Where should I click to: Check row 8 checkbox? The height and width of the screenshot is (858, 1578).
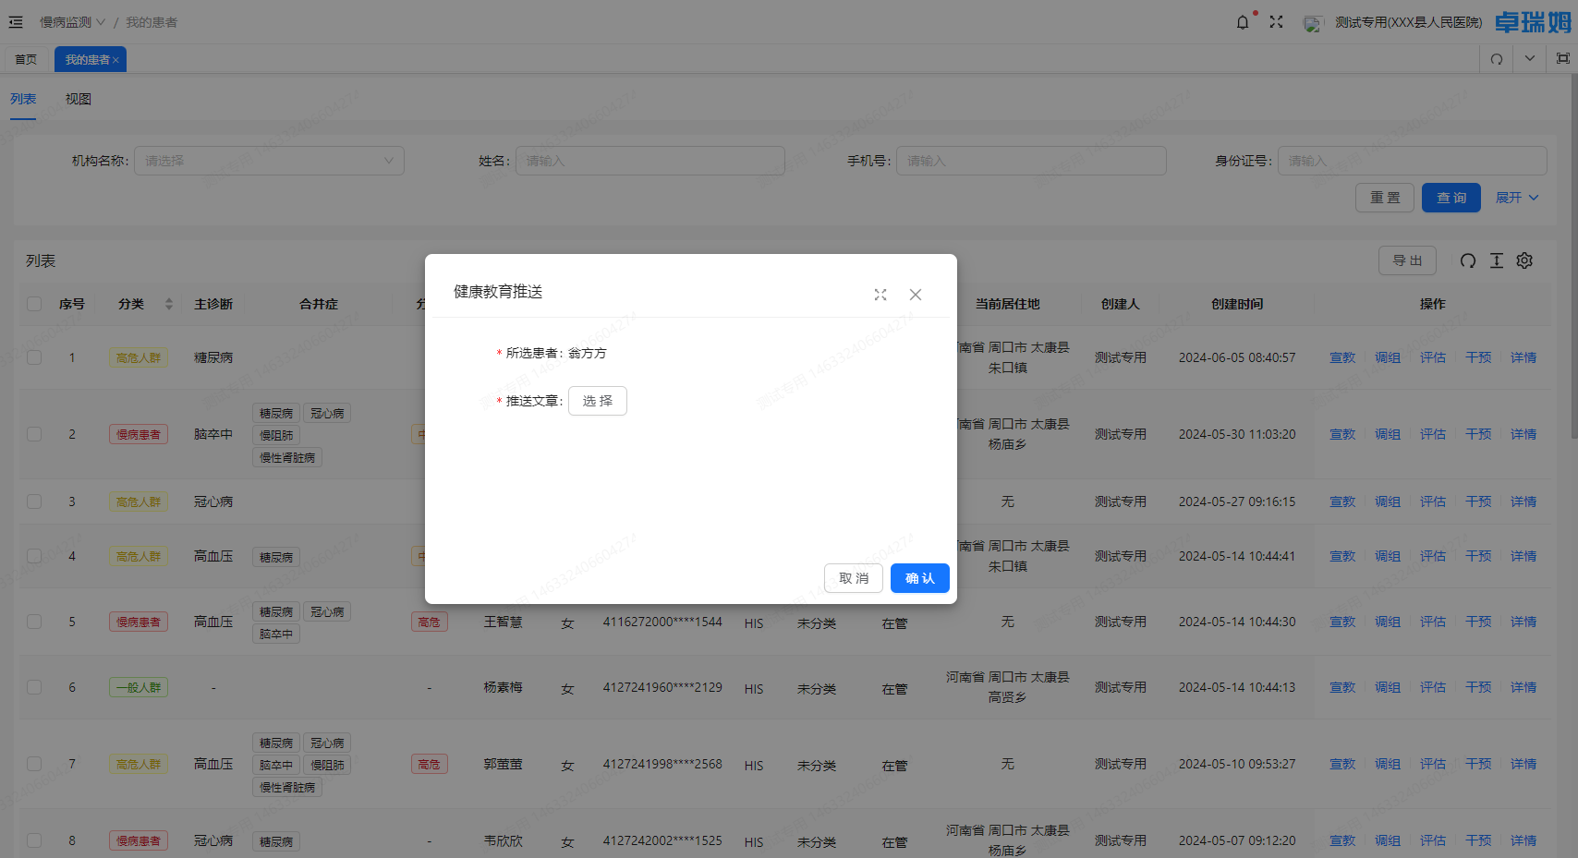tap(34, 840)
